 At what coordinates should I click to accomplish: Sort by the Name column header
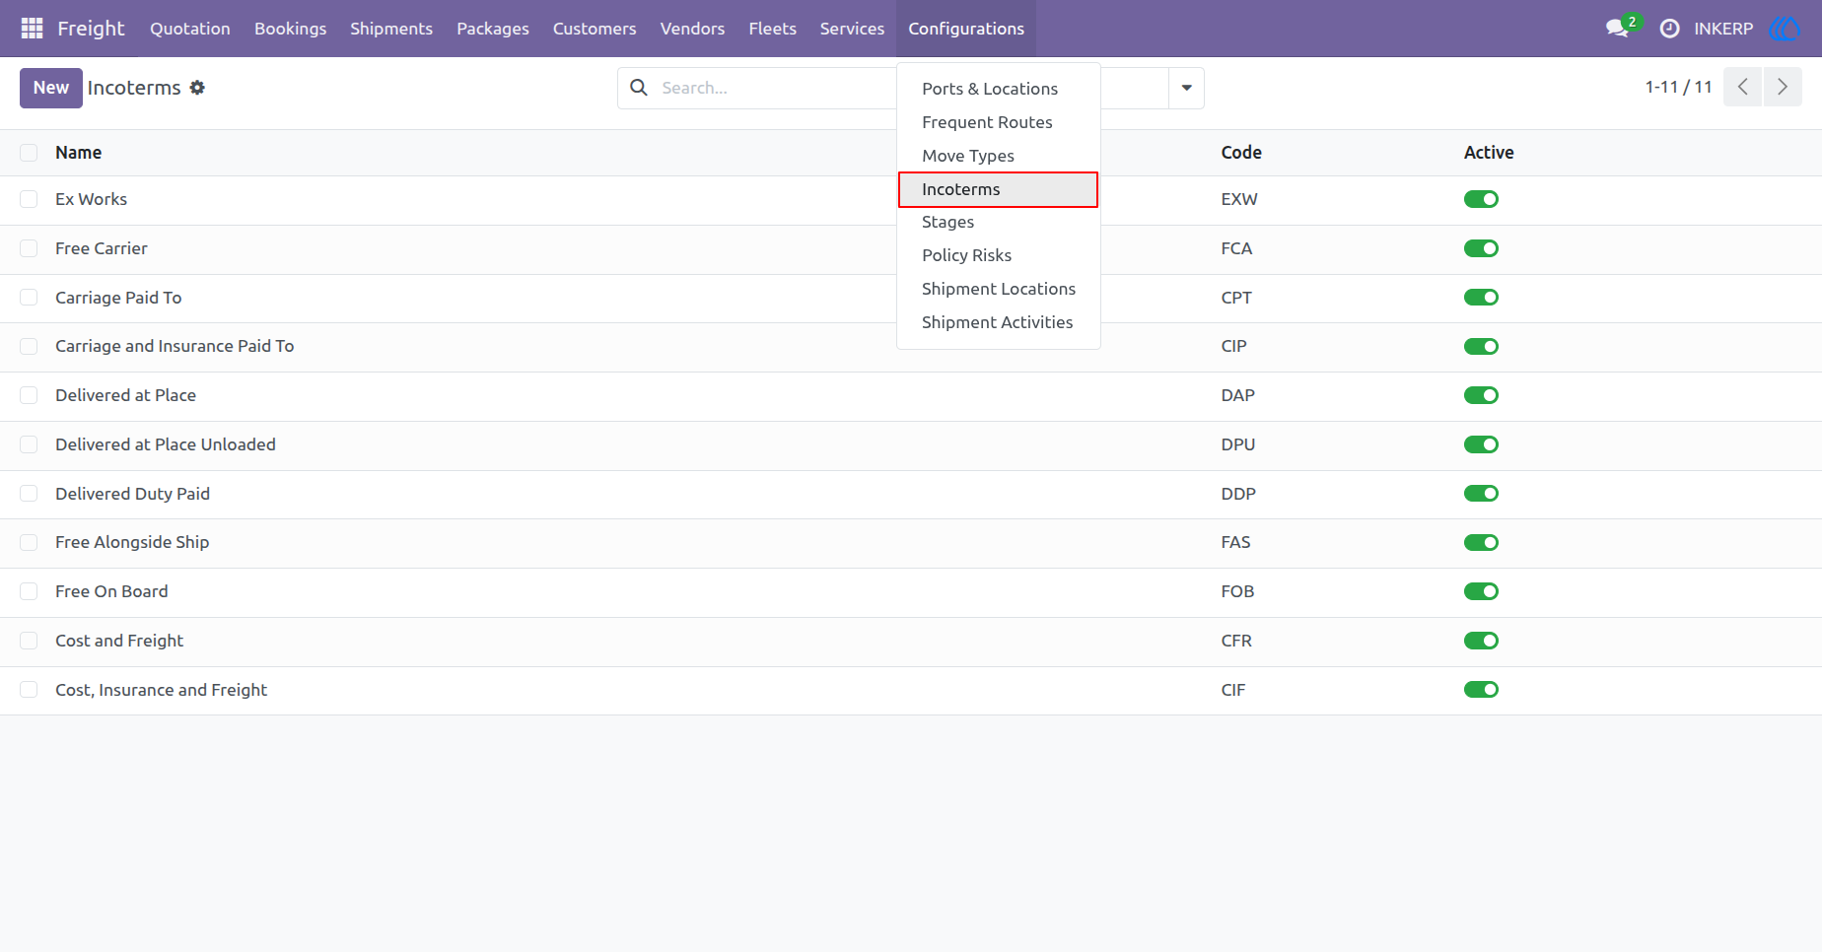(79, 153)
